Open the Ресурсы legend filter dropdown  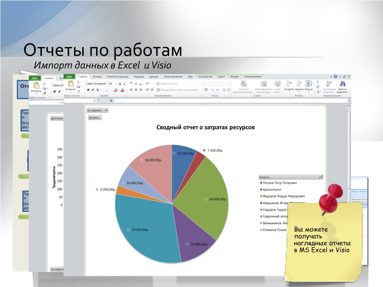pos(321,177)
